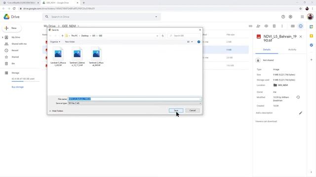Switch to the Details tab

click(x=267, y=50)
